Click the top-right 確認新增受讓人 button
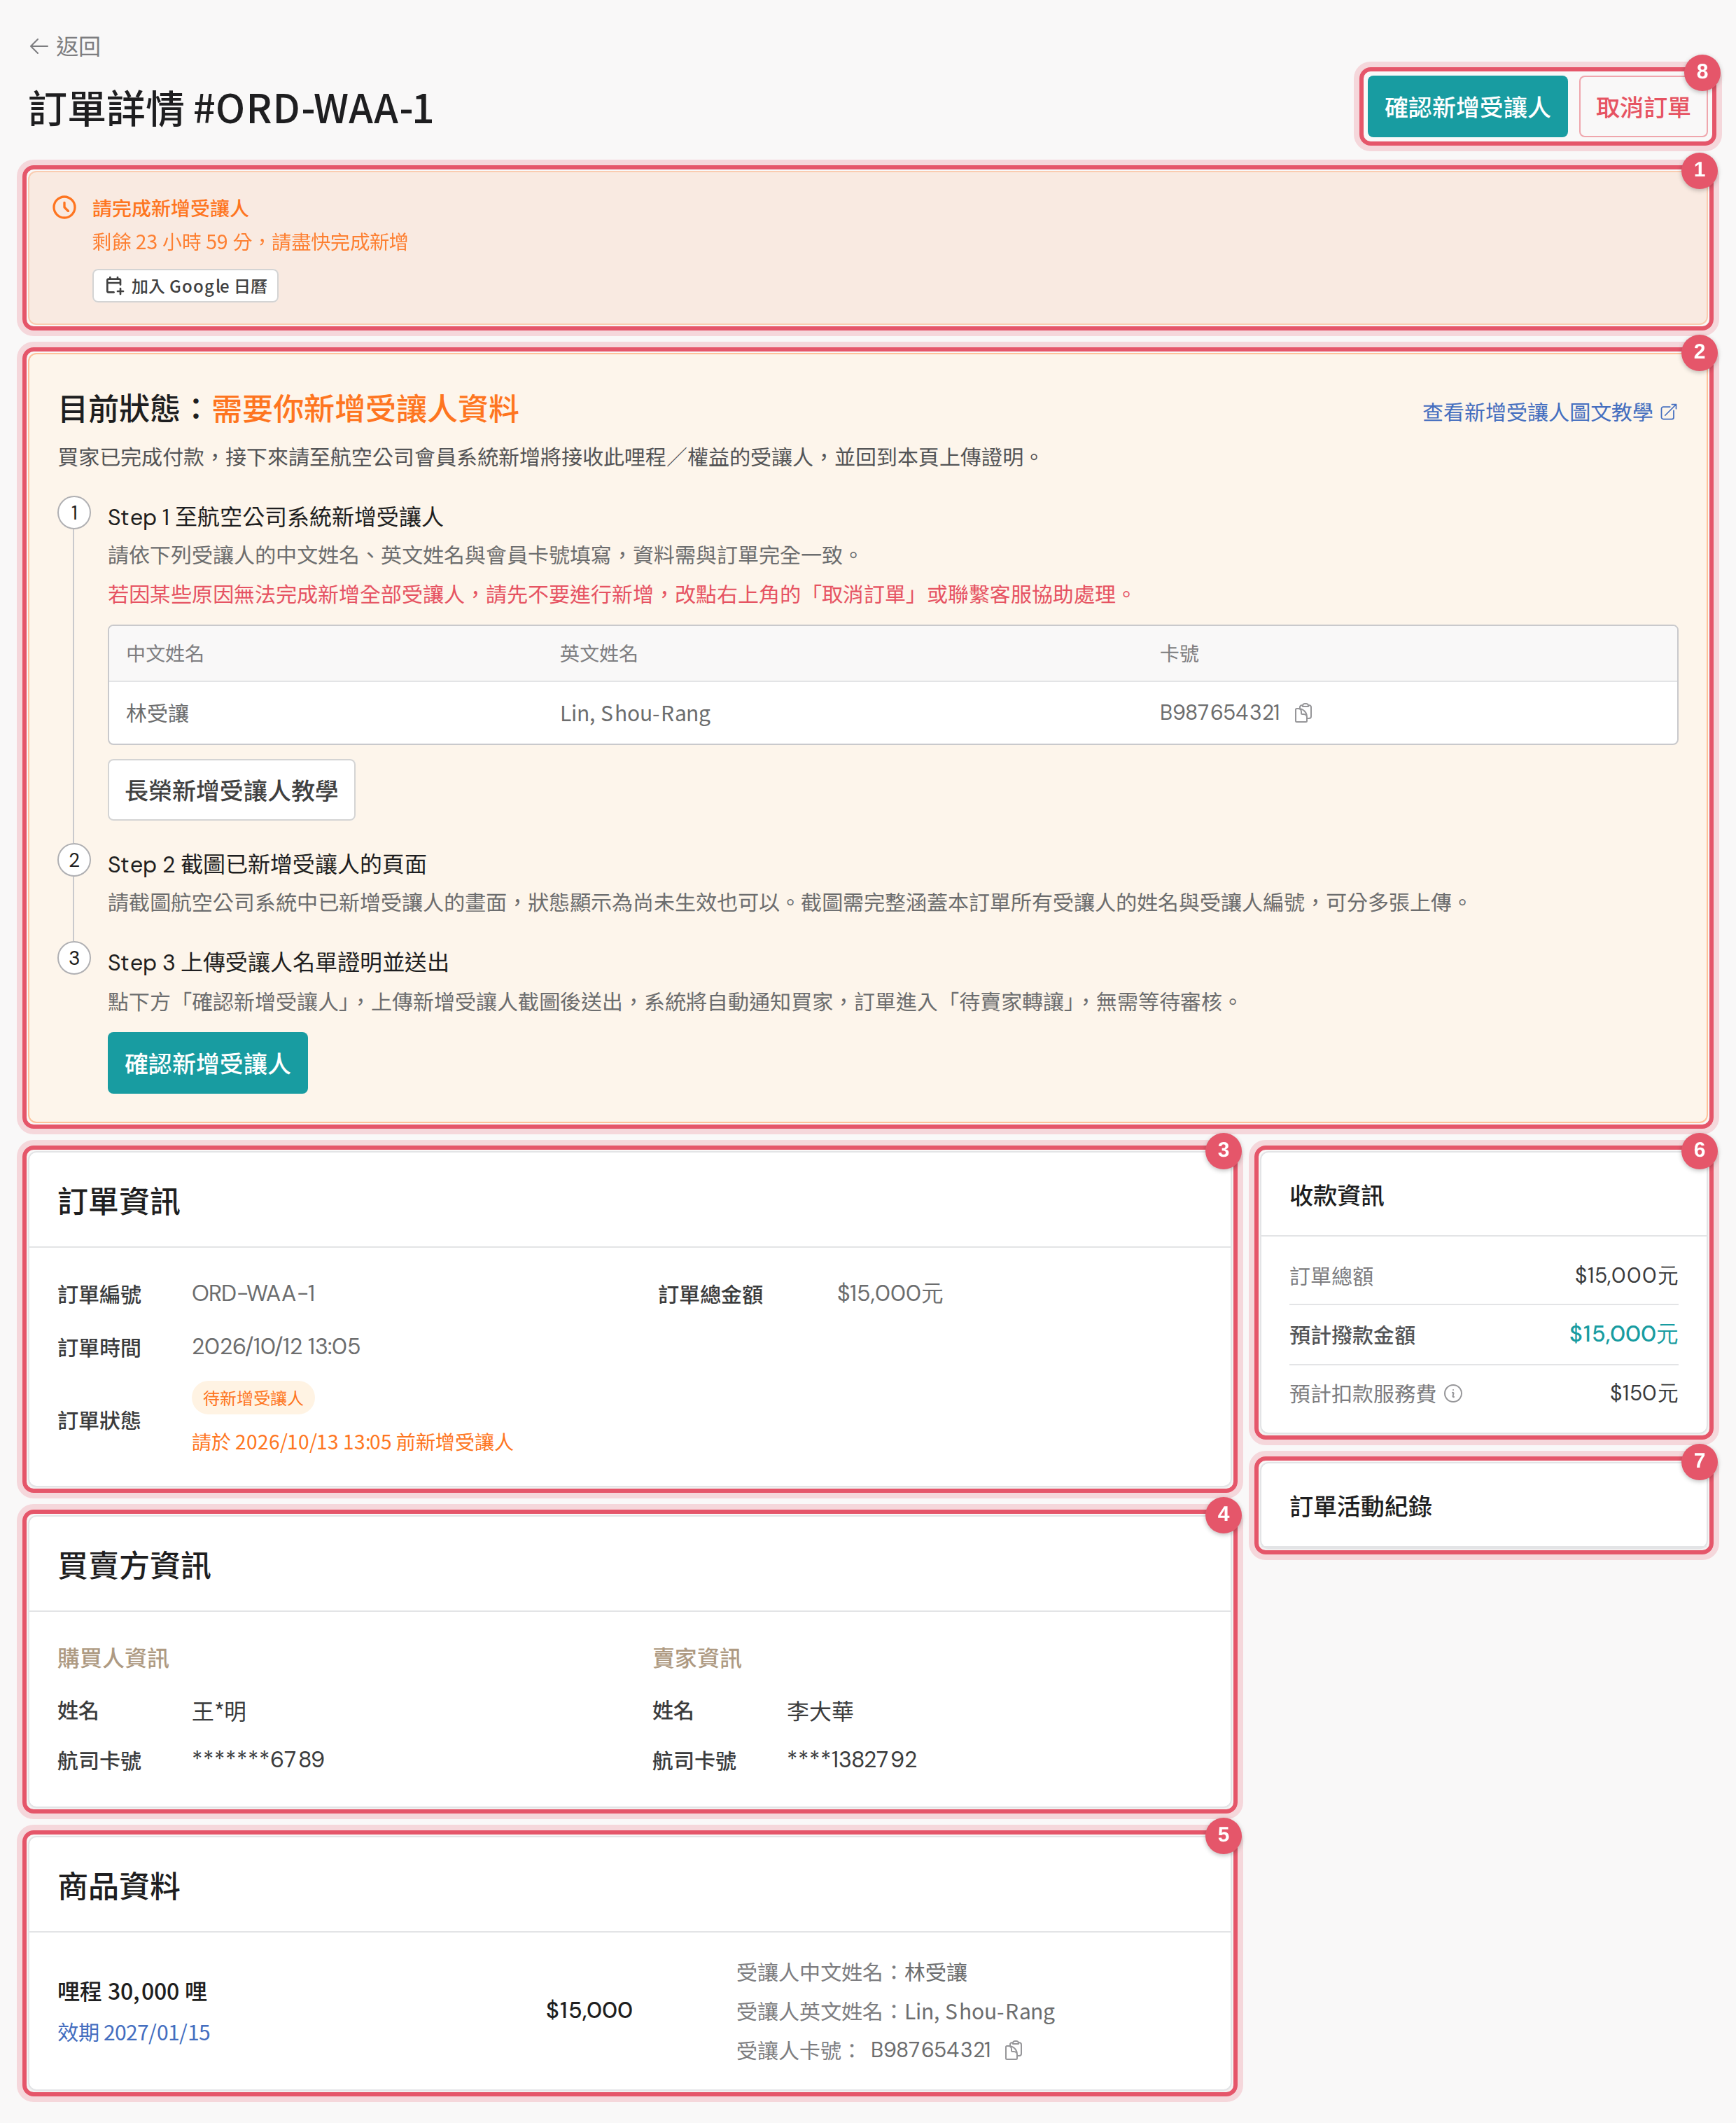 point(1467,107)
